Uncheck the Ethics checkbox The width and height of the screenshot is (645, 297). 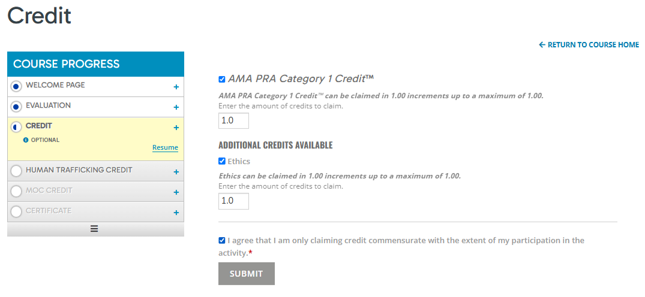click(222, 161)
